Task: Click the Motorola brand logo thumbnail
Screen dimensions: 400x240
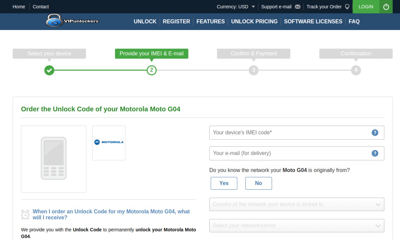Action: [x=109, y=143]
